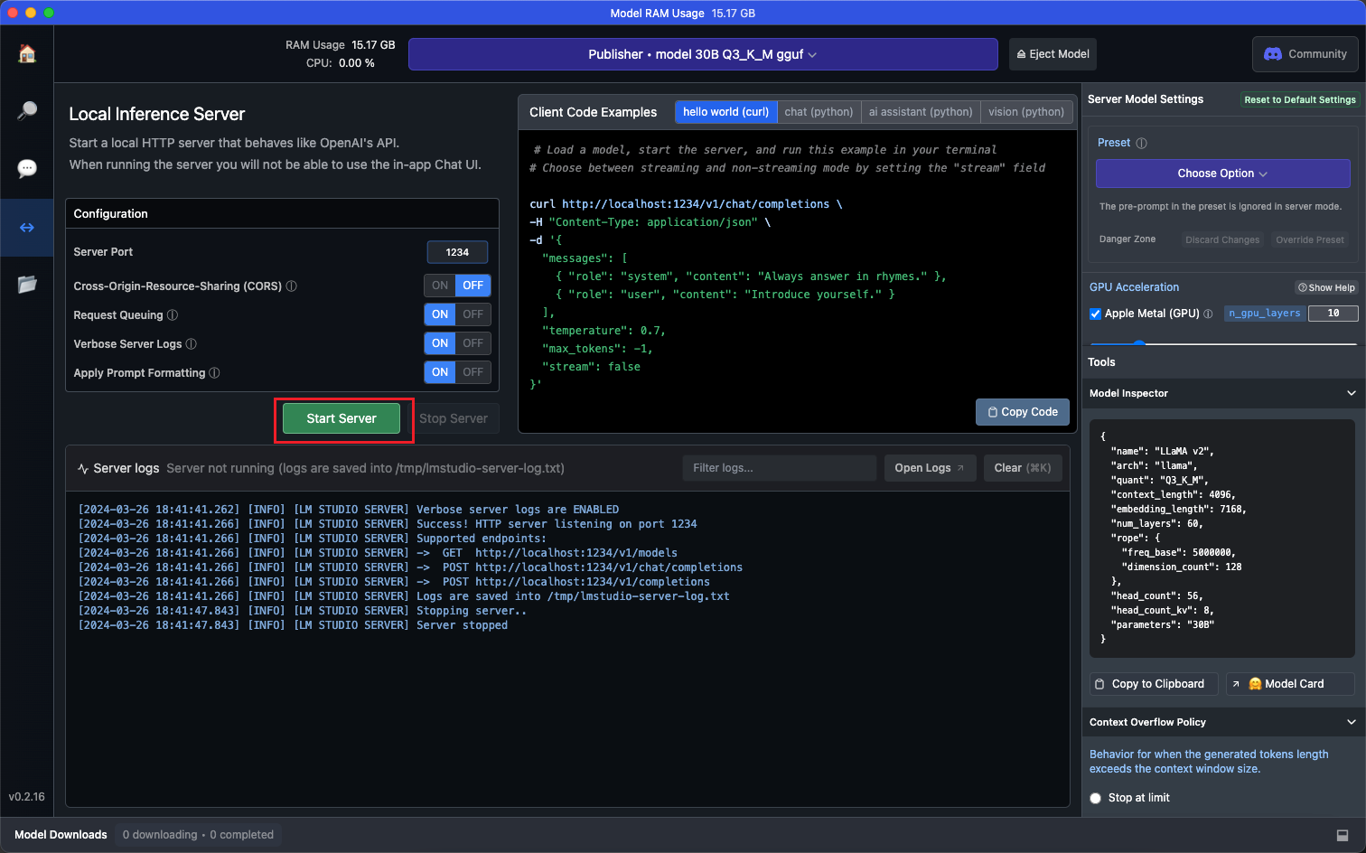Screen dimensions: 1366x853
Task: Uncheck the Apple Metal (GPU) checkbox
Action: click(1096, 314)
